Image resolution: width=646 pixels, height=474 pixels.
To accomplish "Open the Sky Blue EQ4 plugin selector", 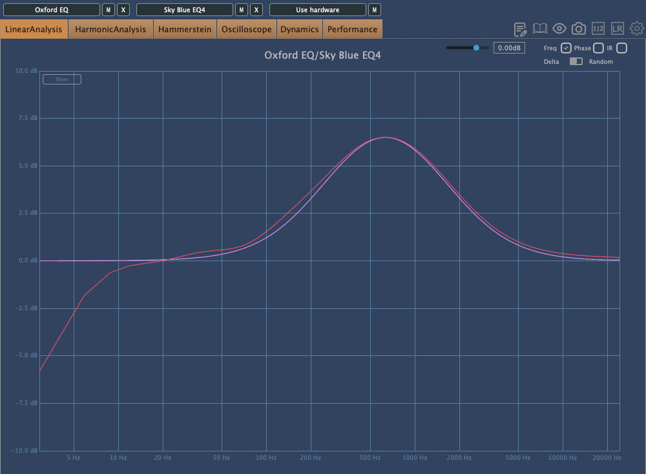I will click(185, 10).
